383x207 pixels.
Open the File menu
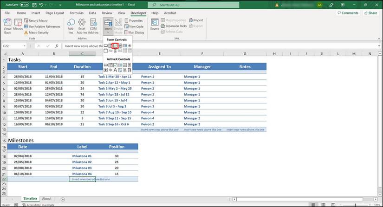[x=7, y=13]
